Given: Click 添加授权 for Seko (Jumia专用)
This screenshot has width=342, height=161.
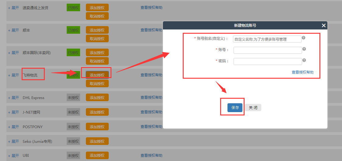Looking at the screenshot, I should 97,141.
